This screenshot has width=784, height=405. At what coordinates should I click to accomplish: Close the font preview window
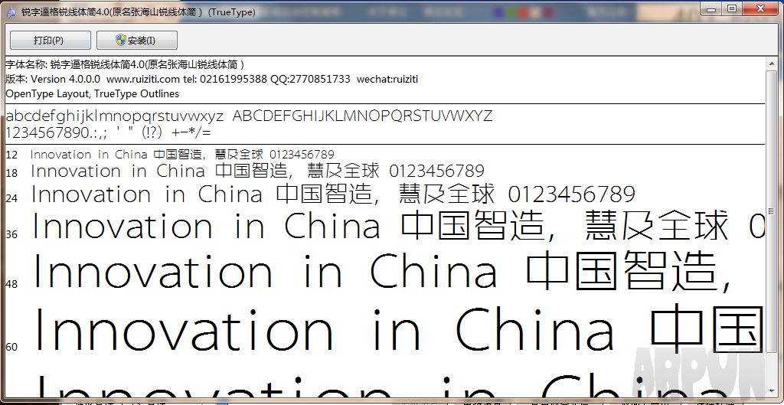pos(760,8)
